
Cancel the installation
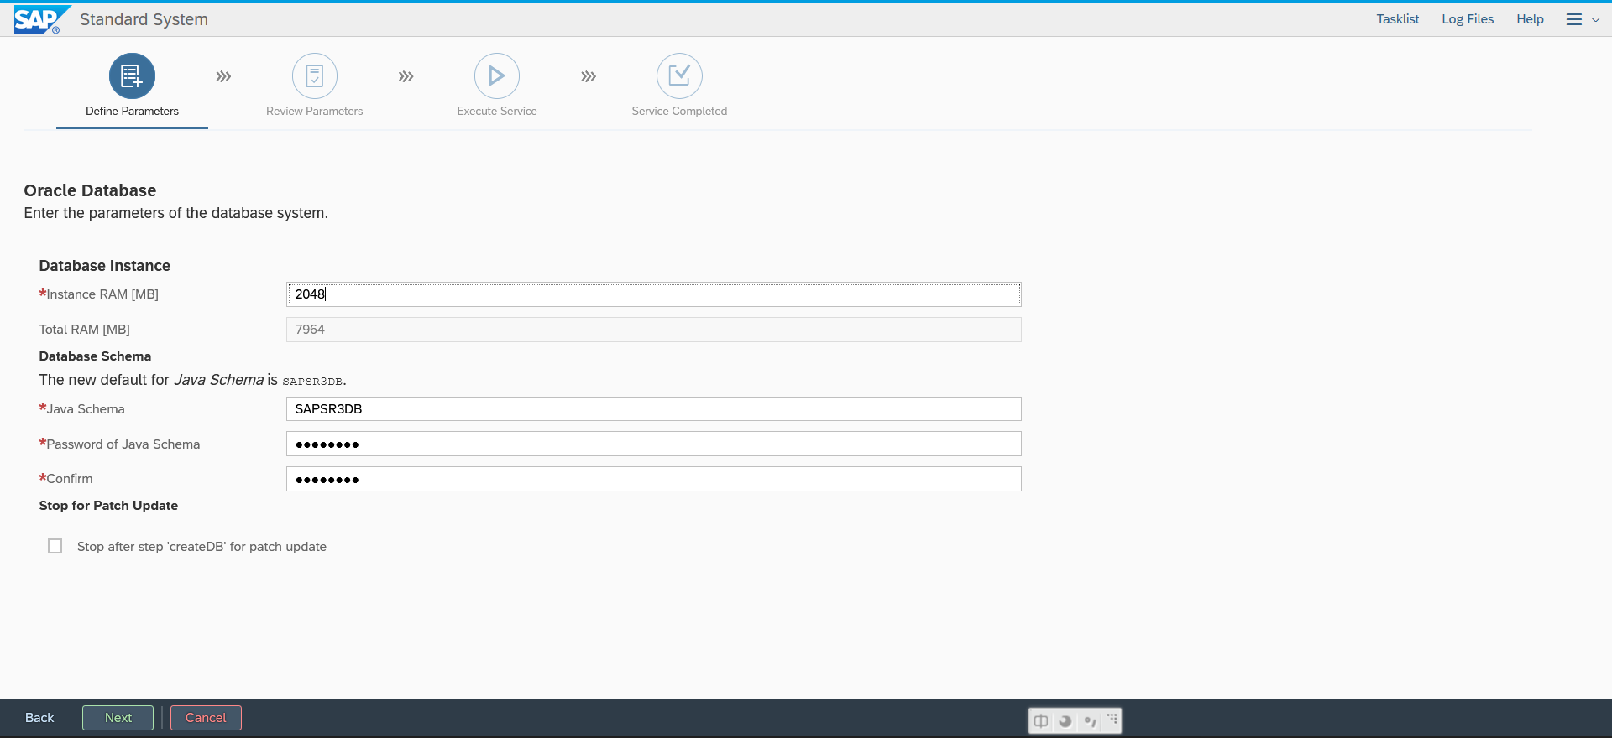pos(206,718)
